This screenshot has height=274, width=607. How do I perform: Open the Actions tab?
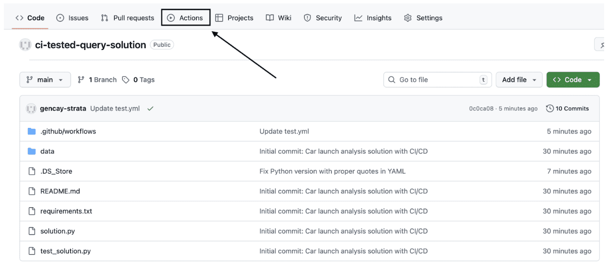click(x=186, y=18)
